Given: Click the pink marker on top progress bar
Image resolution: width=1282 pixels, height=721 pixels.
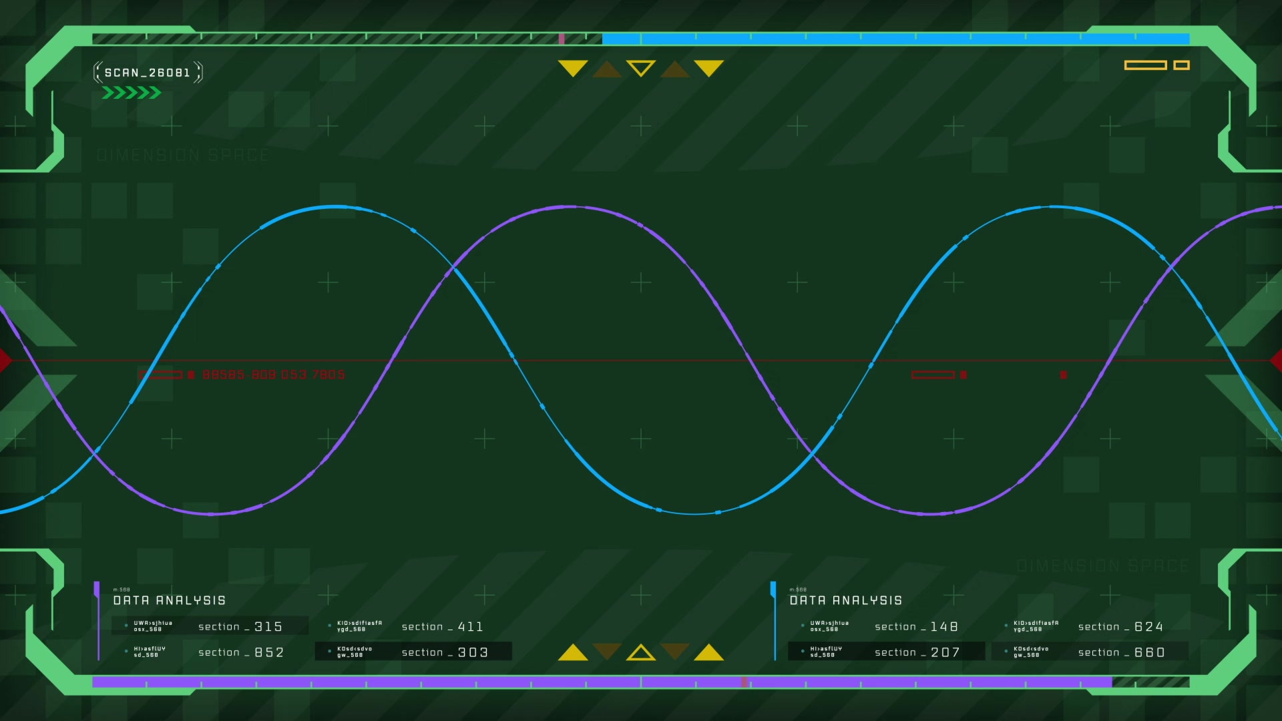Looking at the screenshot, I should (562, 39).
